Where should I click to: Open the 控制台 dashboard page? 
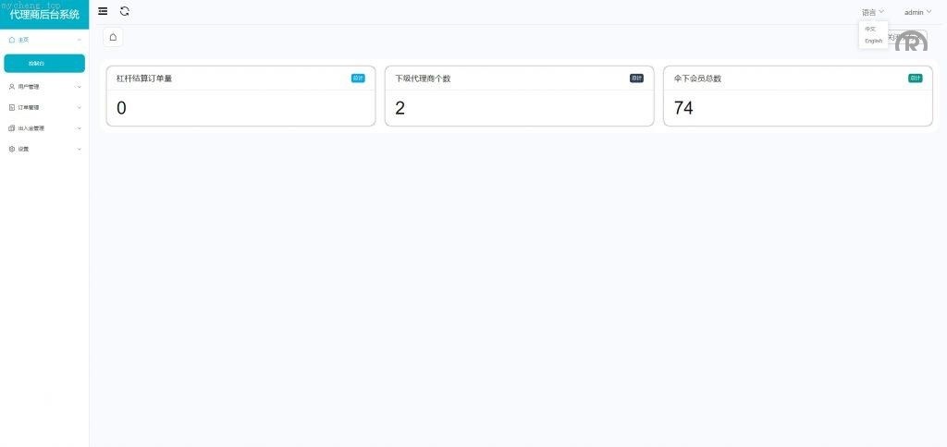point(44,63)
